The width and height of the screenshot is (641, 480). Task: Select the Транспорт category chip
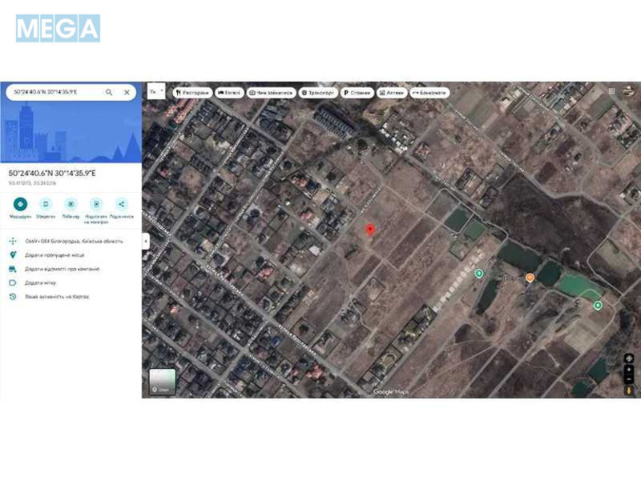(x=319, y=92)
